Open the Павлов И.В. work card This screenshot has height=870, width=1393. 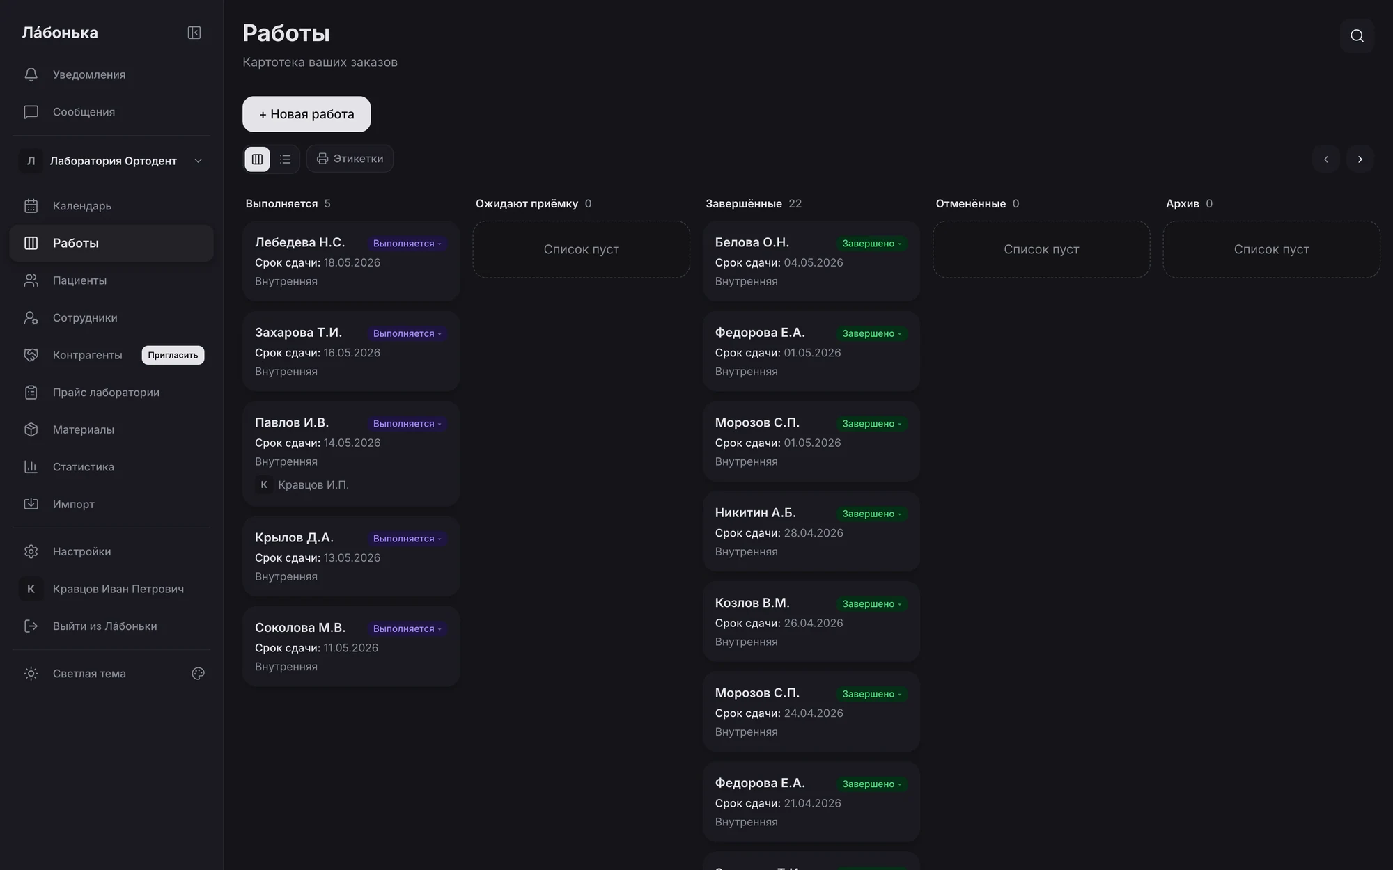pos(351,453)
